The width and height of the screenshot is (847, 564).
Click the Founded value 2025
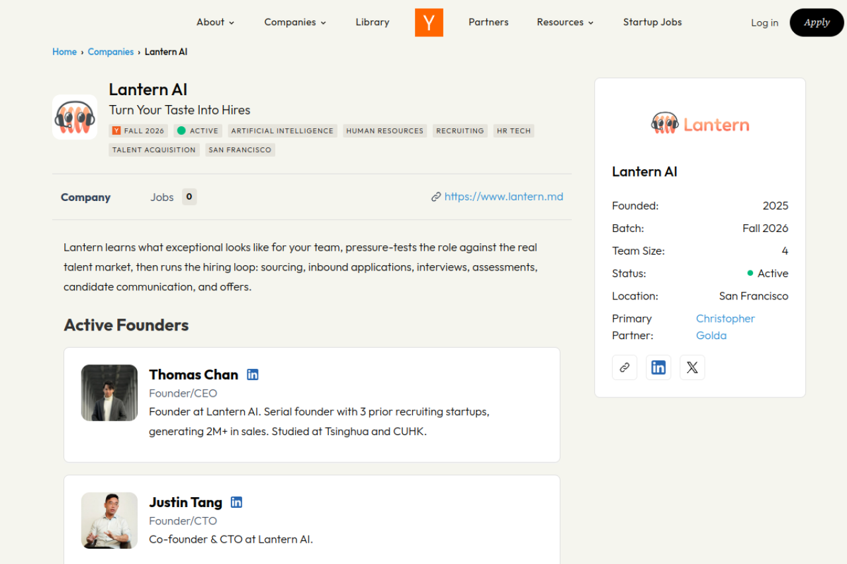tap(775, 206)
